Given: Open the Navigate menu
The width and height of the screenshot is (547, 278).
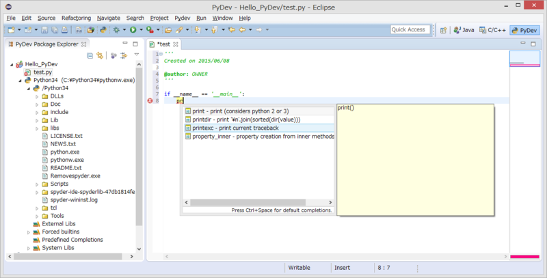Looking at the screenshot, I should [109, 18].
